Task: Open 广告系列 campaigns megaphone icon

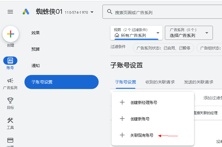Action: click(10, 81)
